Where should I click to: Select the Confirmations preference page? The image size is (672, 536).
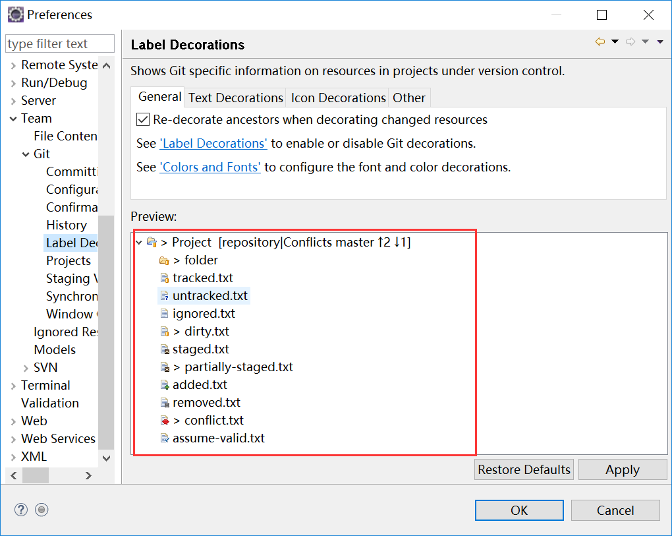click(72, 207)
